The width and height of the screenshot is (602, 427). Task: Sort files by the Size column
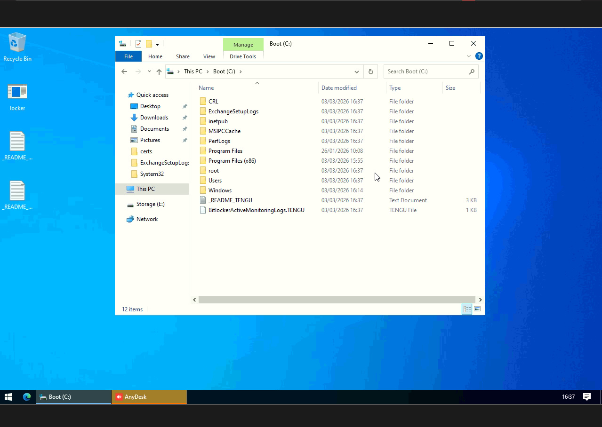450,88
